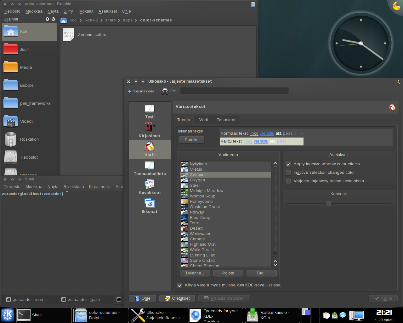Click color-schemes in Dolphin breadcrumb

coord(156,20)
